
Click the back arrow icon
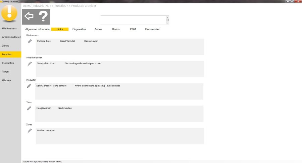(29, 16)
